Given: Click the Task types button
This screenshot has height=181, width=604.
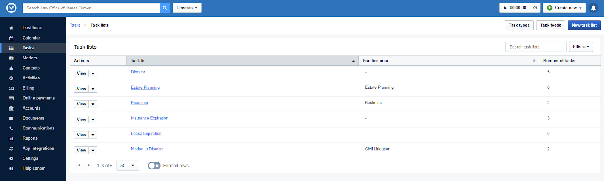Looking at the screenshot, I should click(x=519, y=25).
